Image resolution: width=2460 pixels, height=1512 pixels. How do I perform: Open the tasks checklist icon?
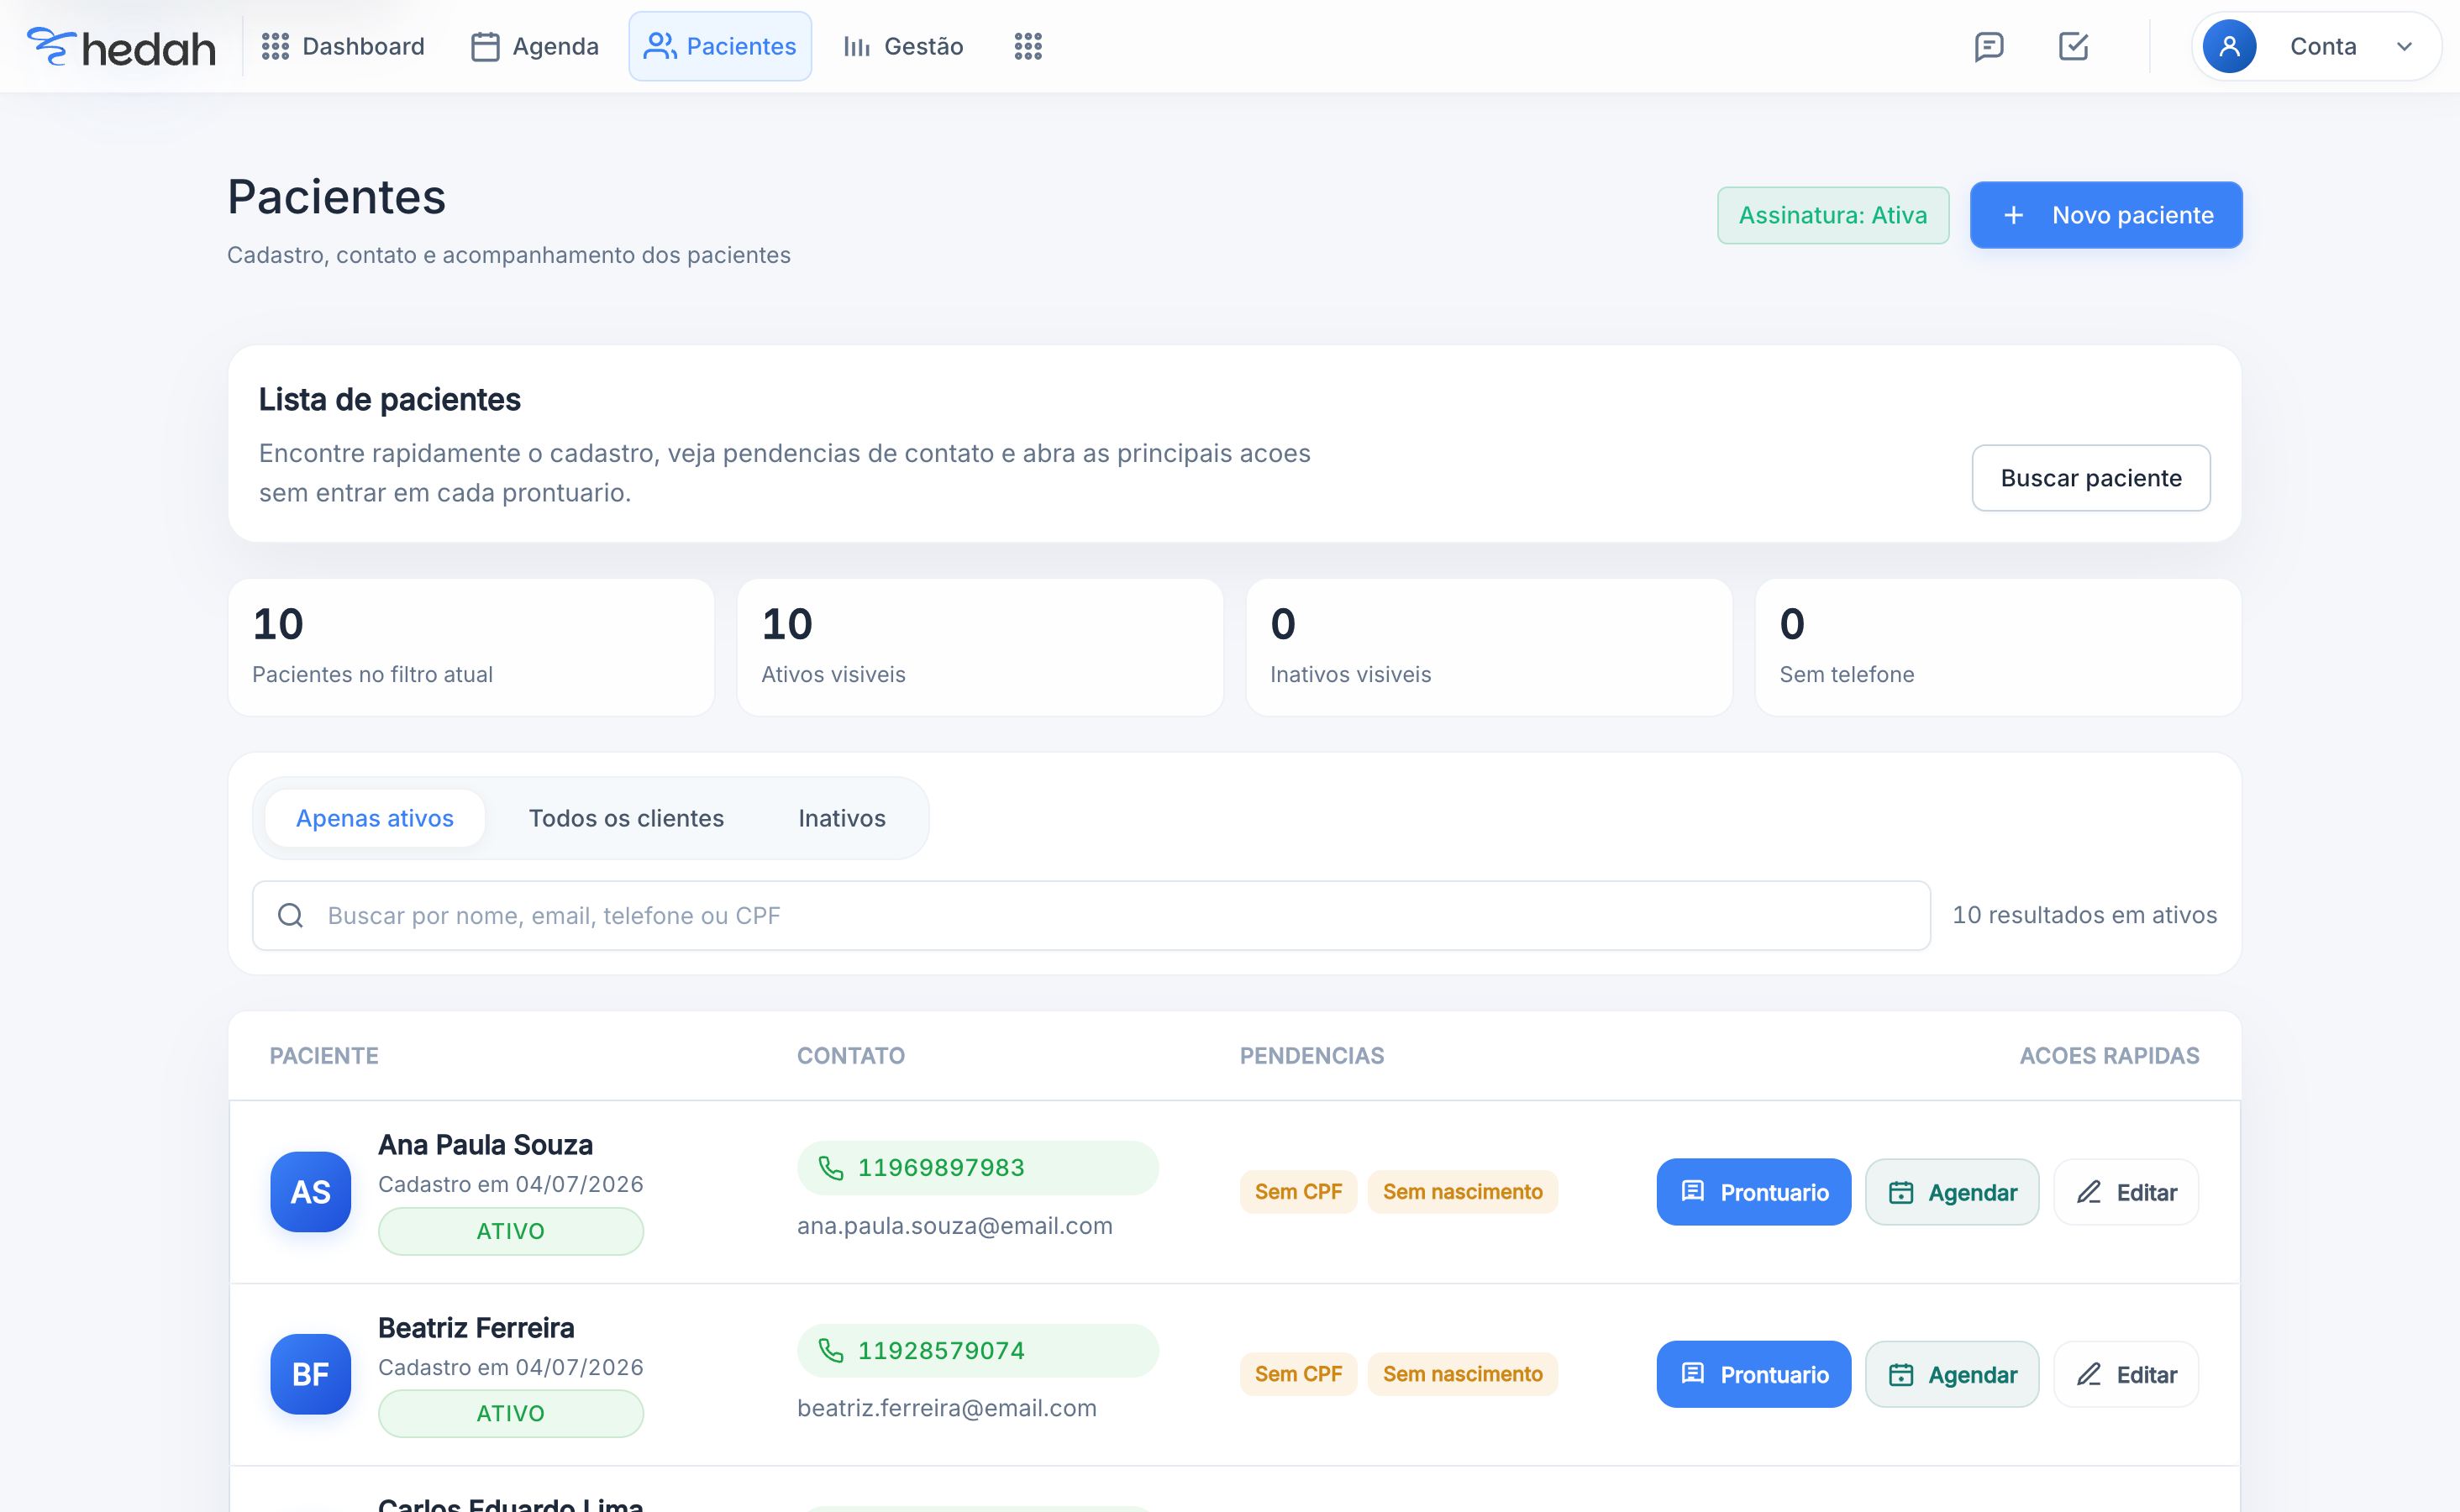[2073, 47]
